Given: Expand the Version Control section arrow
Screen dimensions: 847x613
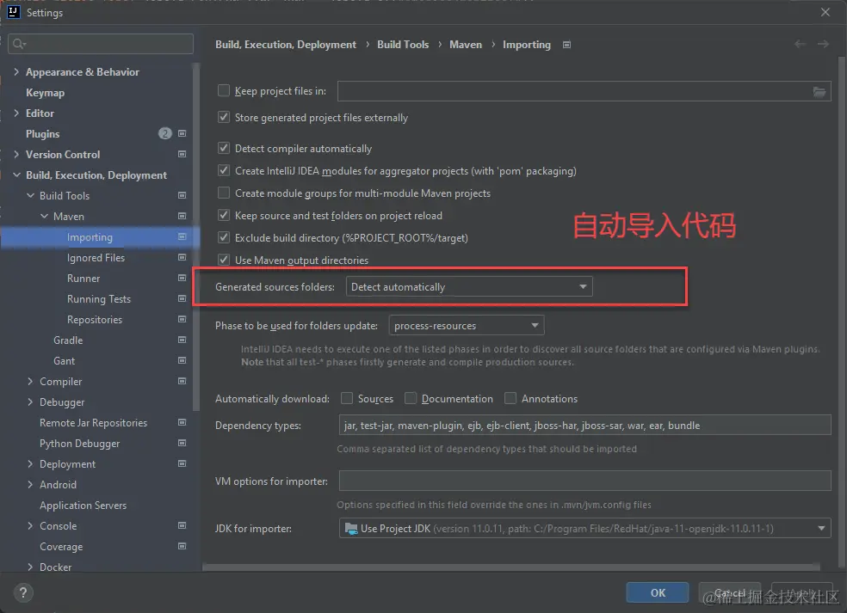Looking at the screenshot, I should (16, 155).
